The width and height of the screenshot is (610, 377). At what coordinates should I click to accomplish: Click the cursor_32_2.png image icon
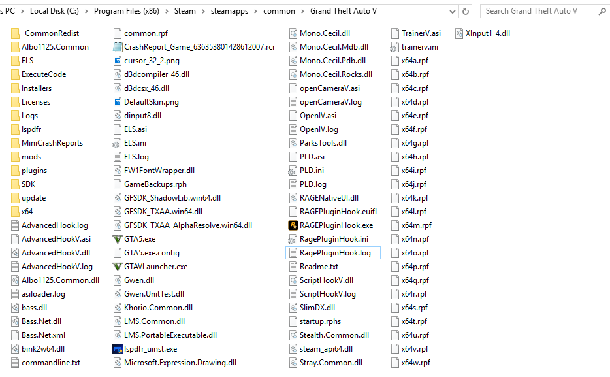[x=117, y=61]
